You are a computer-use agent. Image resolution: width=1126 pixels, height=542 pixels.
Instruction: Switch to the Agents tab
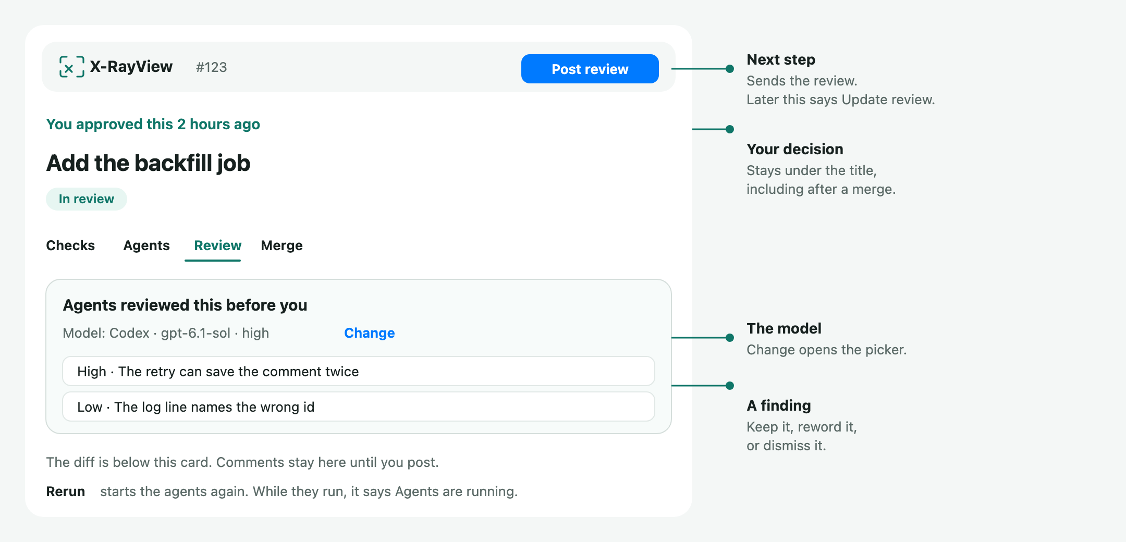[146, 245]
